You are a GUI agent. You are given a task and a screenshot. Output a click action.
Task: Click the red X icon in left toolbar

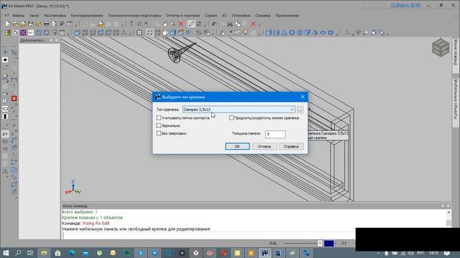tap(14, 99)
